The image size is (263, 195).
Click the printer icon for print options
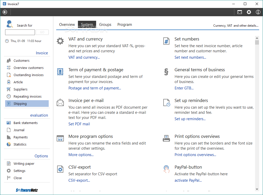[166, 138]
